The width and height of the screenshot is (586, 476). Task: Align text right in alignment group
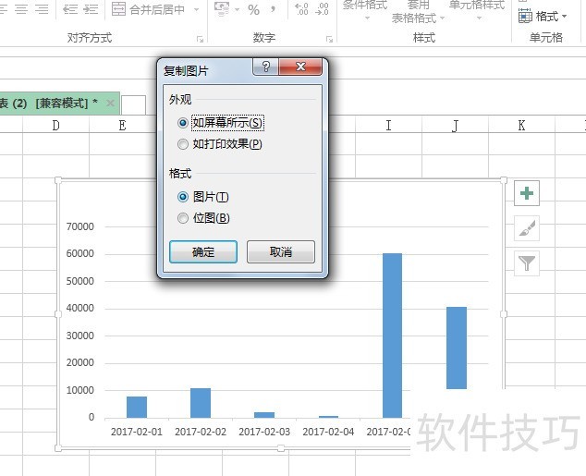(x=42, y=9)
